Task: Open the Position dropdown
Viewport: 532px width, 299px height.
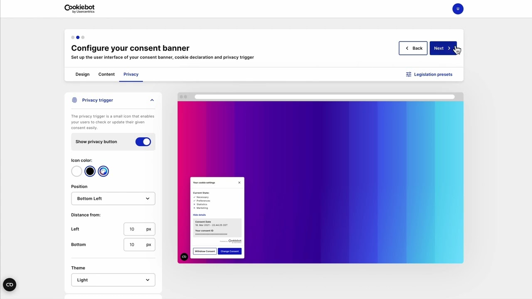Action: coord(113,199)
